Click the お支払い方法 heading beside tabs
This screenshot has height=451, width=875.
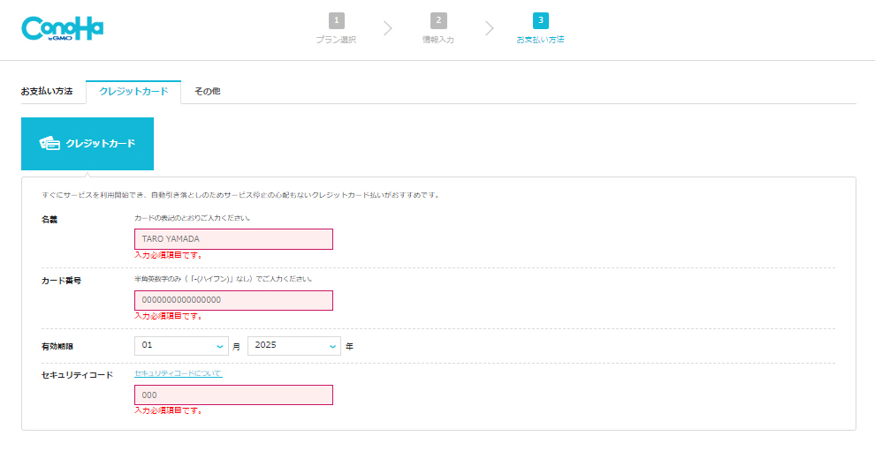[47, 92]
